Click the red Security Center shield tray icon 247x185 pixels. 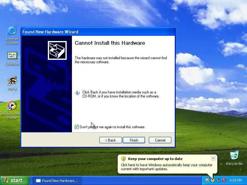pyautogui.click(x=224, y=180)
